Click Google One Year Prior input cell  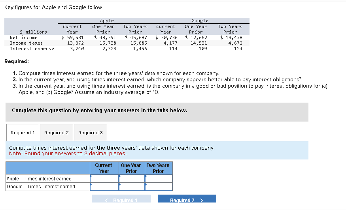[132, 187]
